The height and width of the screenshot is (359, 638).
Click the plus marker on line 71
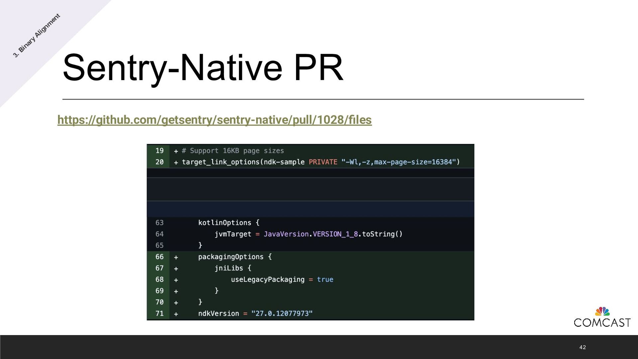[x=176, y=314]
